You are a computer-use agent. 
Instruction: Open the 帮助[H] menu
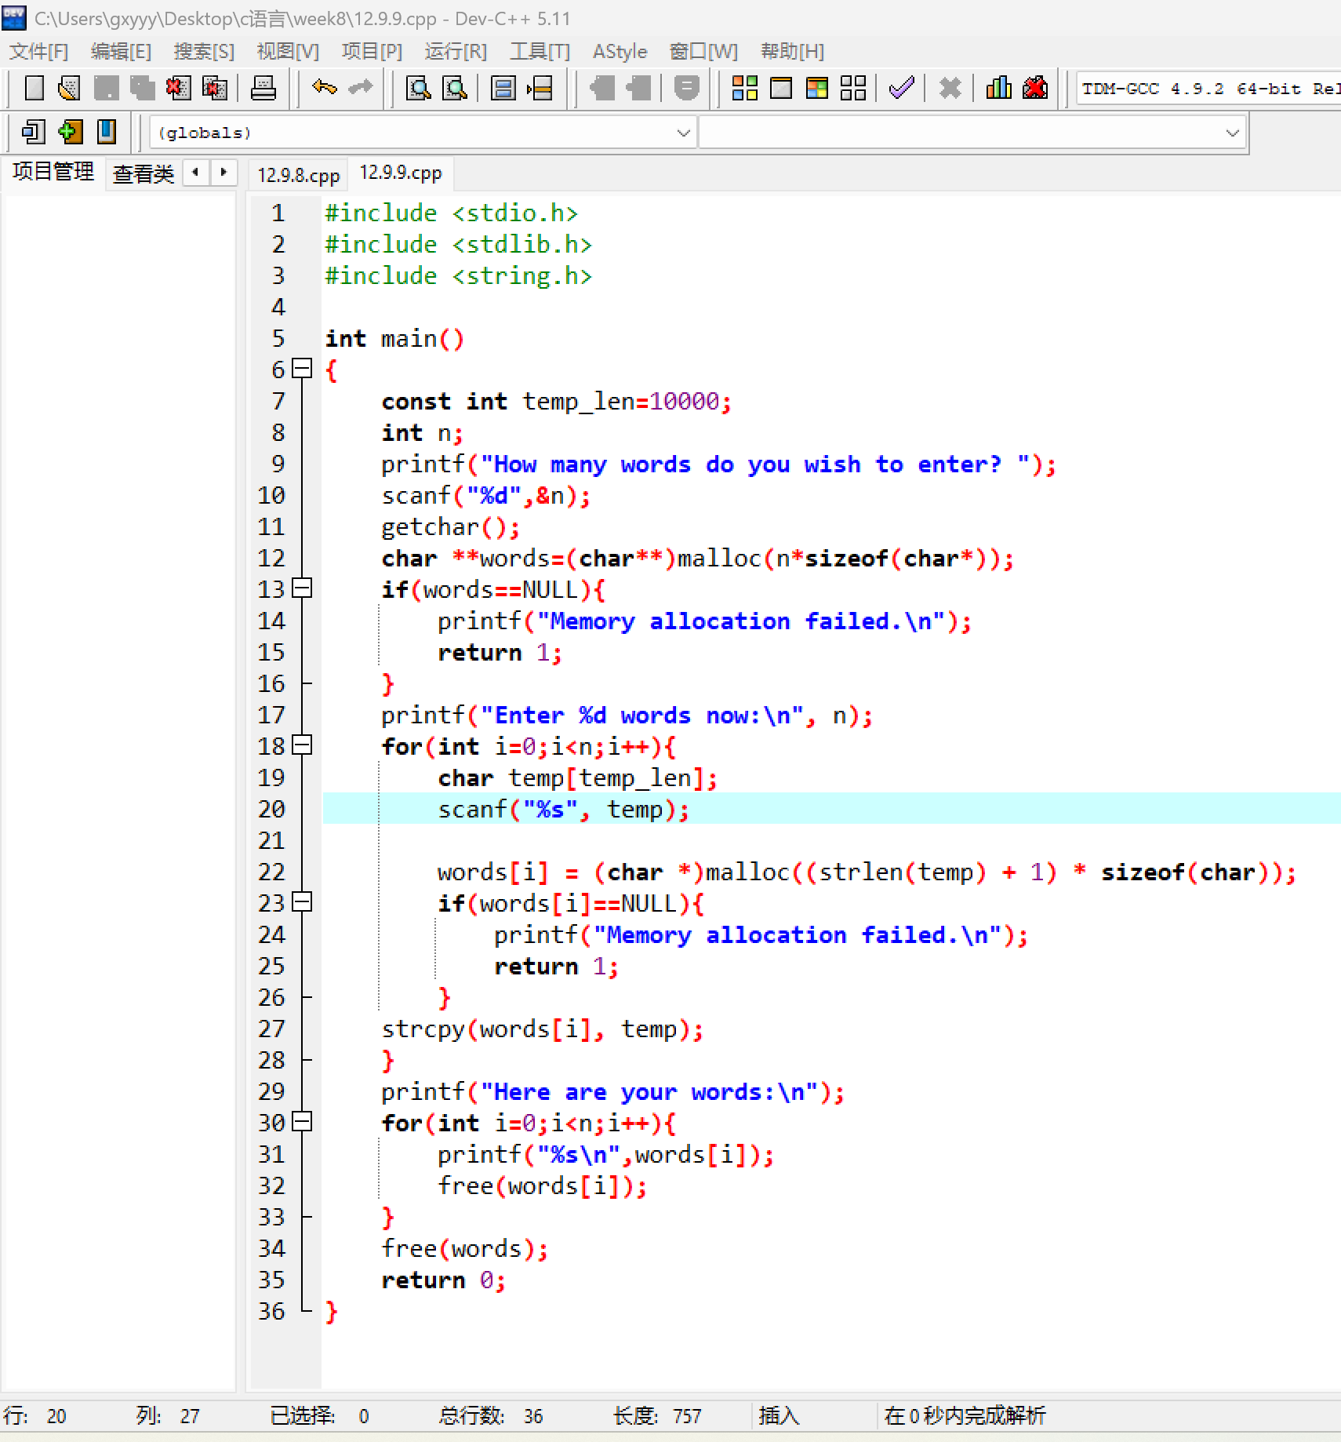pyautogui.click(x=792, y=52)
